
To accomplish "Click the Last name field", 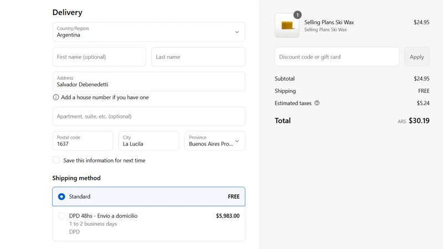I will [198, 57].
